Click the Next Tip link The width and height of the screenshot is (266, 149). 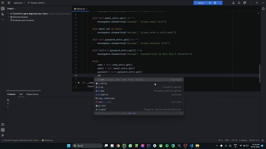coord(132,113)
